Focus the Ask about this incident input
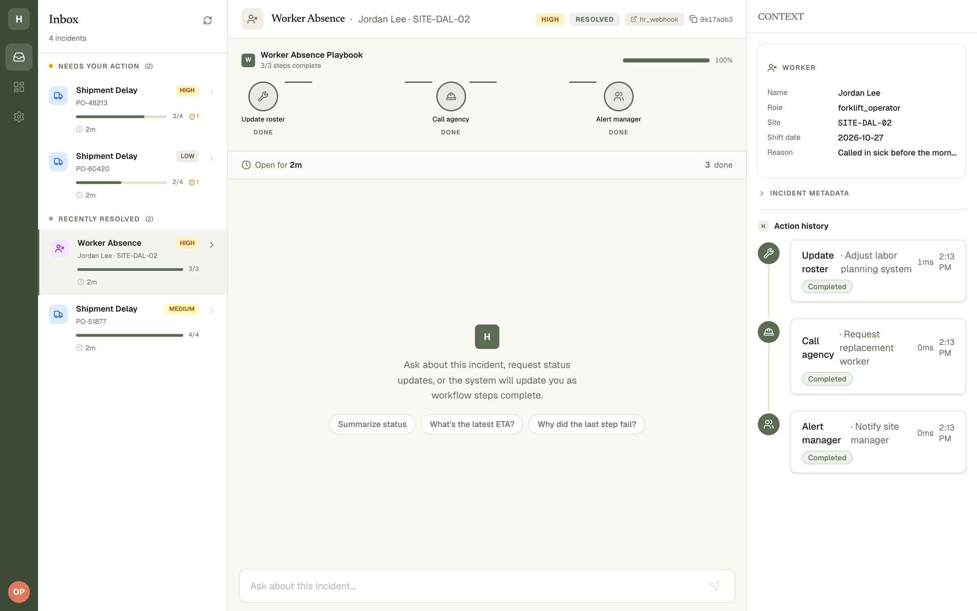This screenshot has height=611, width=977. [x=487, y=586]
